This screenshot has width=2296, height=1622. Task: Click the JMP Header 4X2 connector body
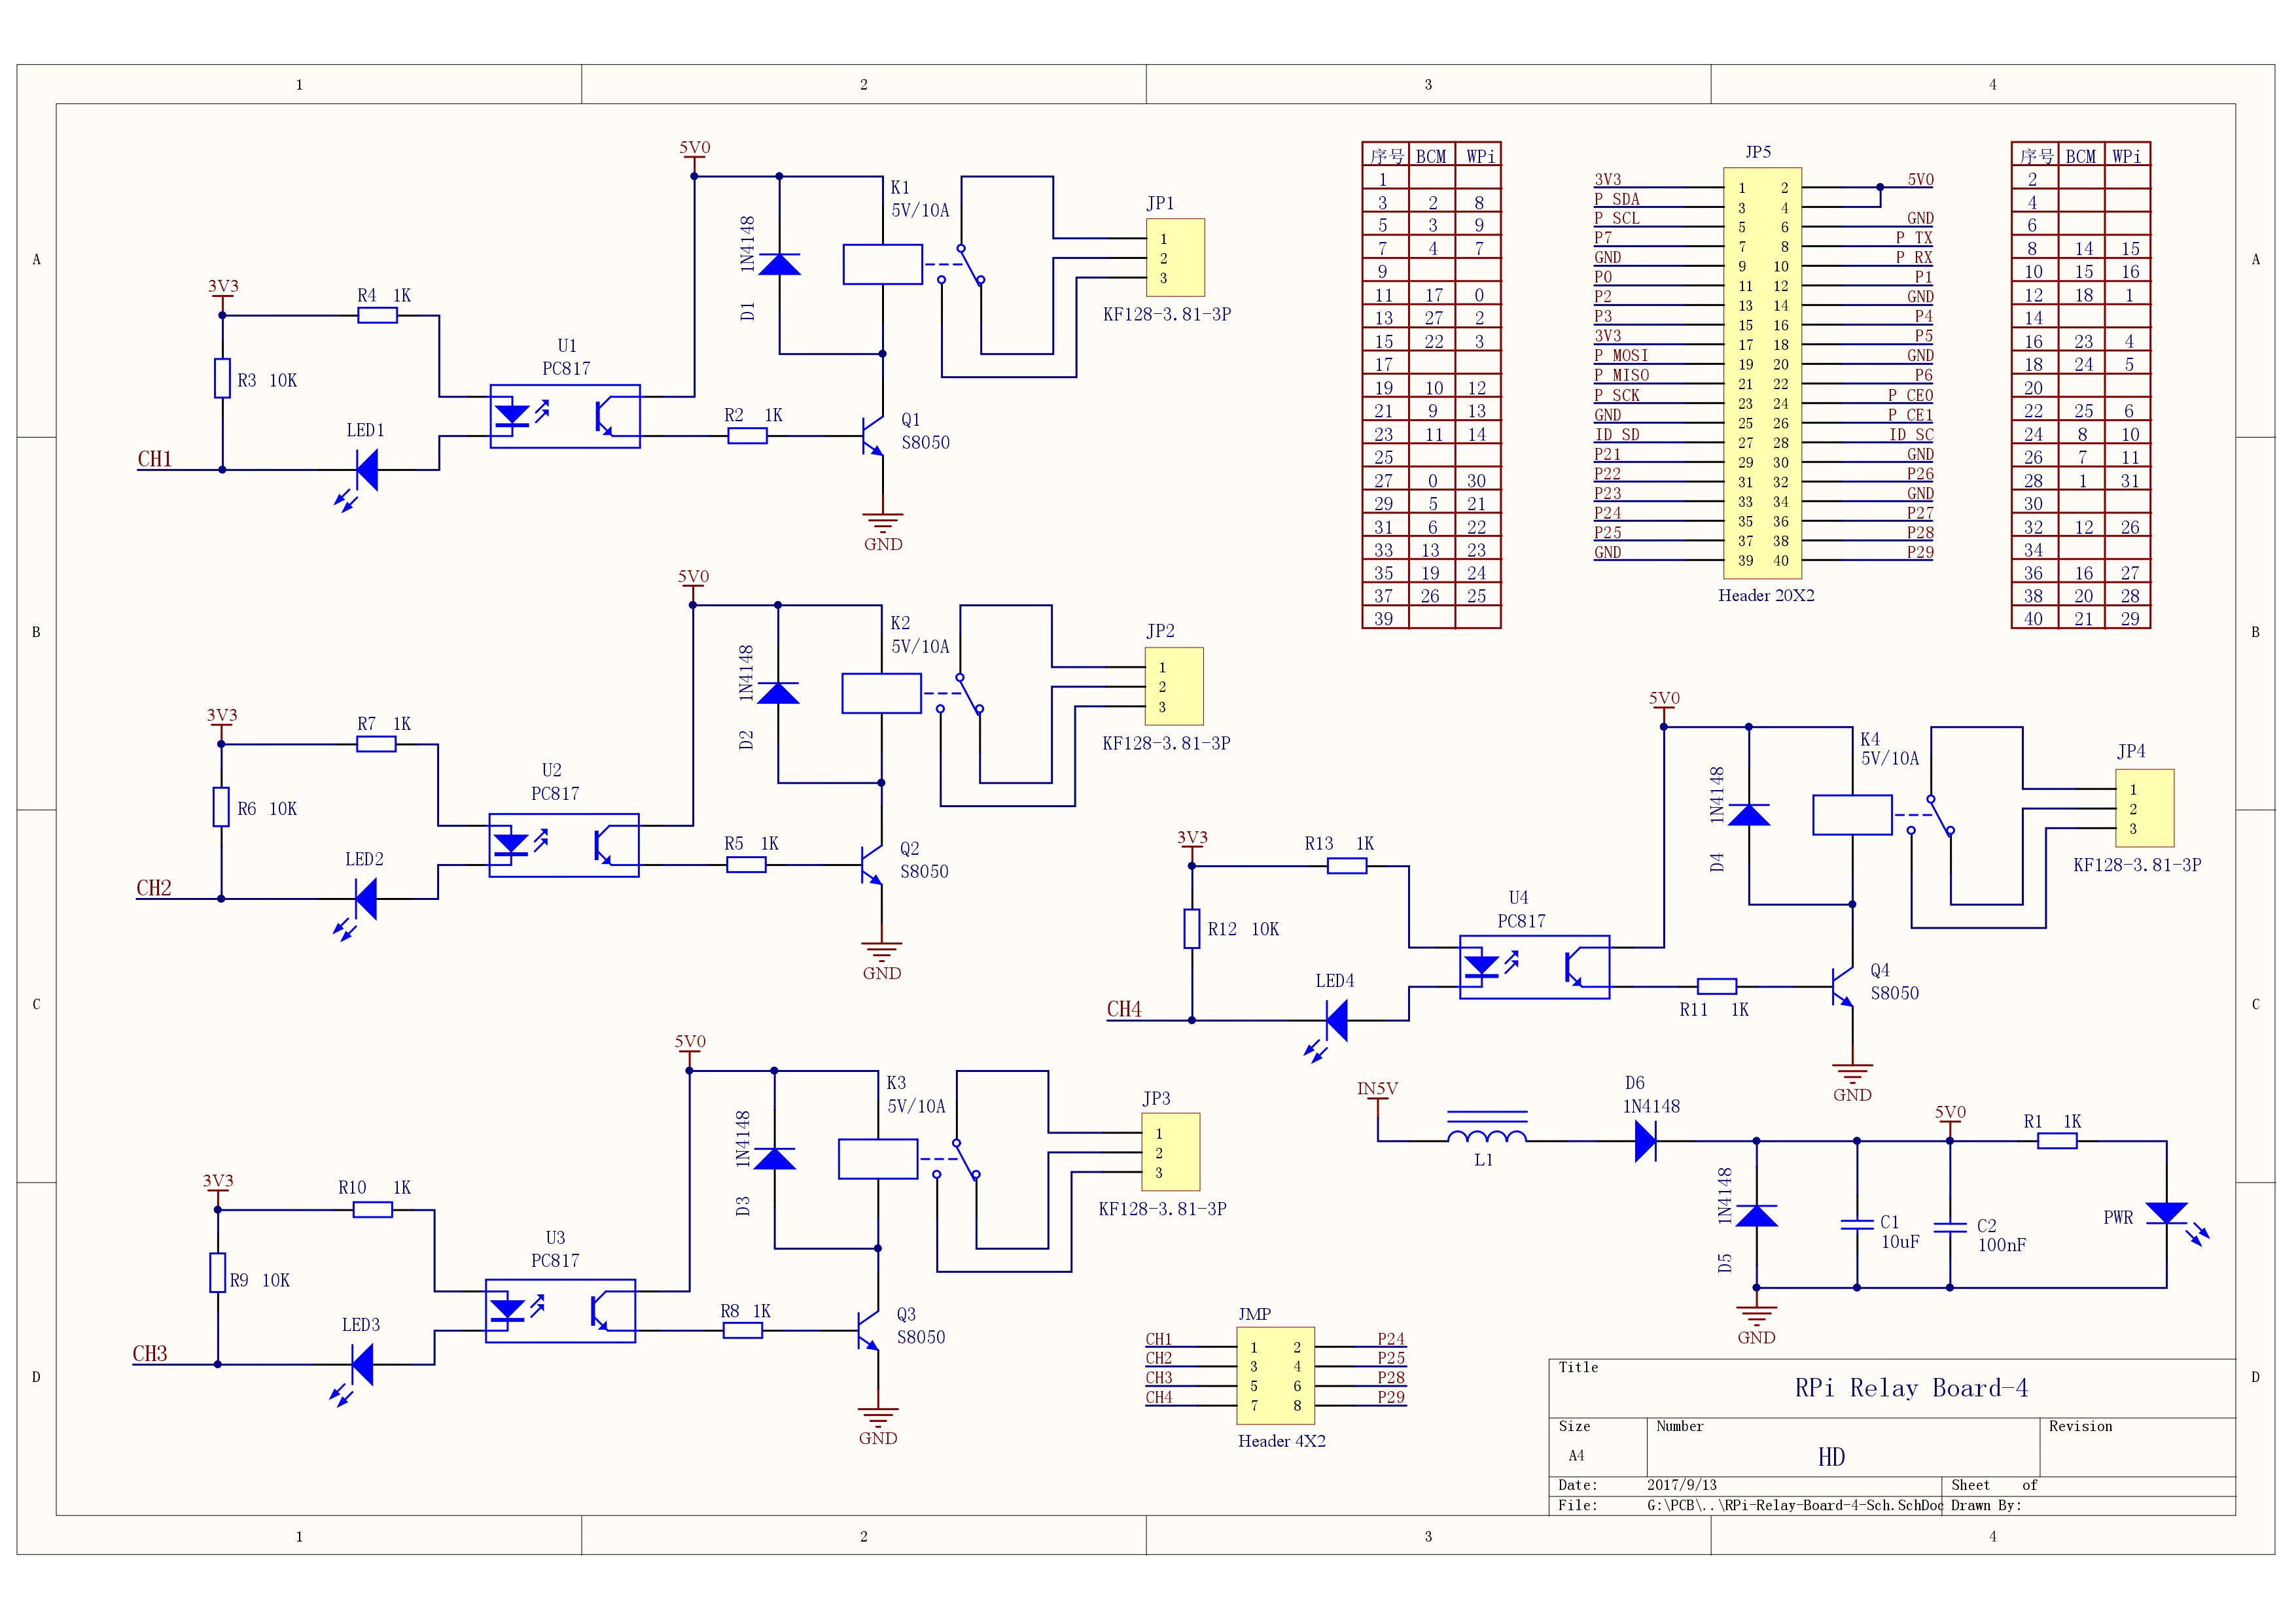point(1275,1375)
